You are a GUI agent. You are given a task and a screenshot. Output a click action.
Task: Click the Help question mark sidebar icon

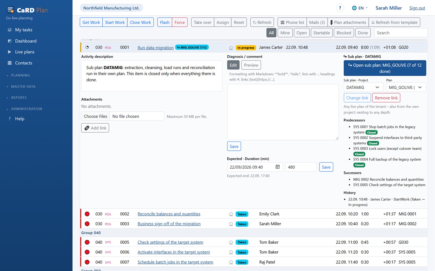coord(10,119)
